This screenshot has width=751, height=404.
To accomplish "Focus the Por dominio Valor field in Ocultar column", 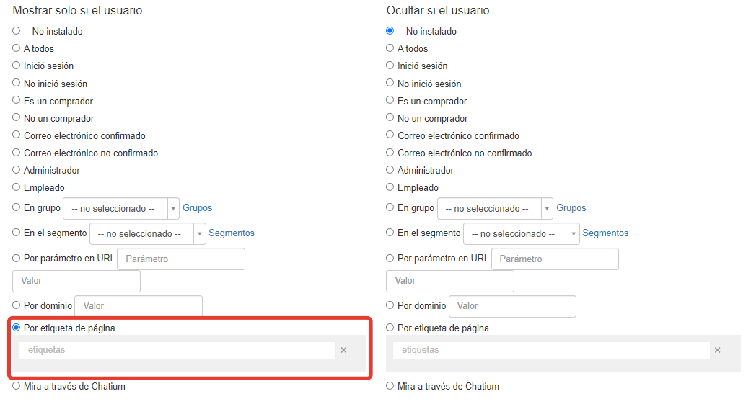I will 512,306.
